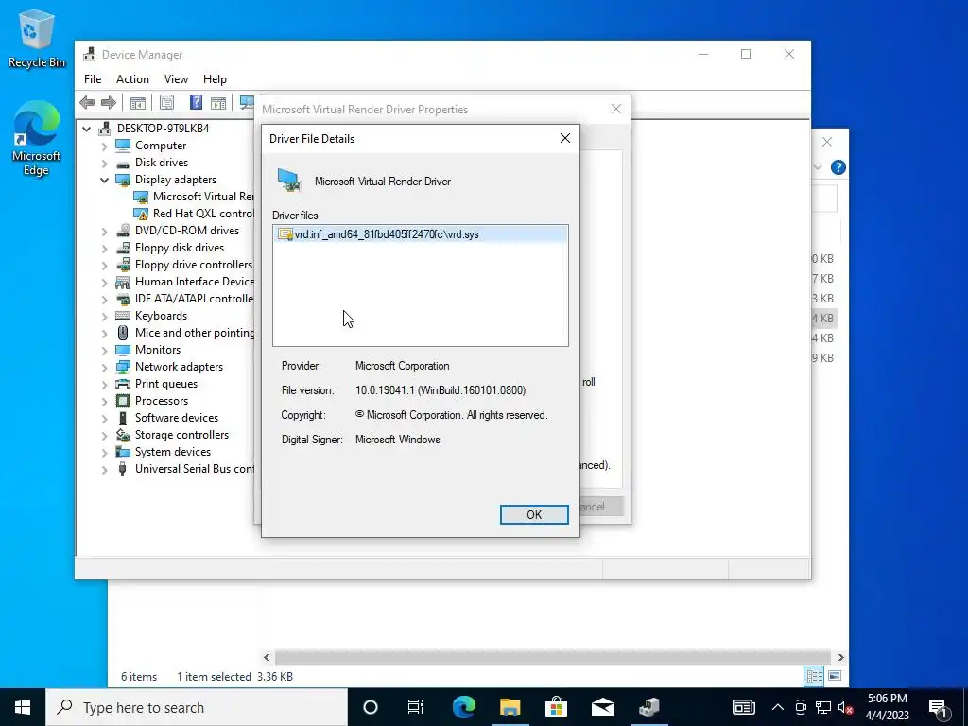Image resolution: width=968 pixels, height=726 pixels.
Task: Expand the Human Interface Devices node
Action: [x=104, y=282]
